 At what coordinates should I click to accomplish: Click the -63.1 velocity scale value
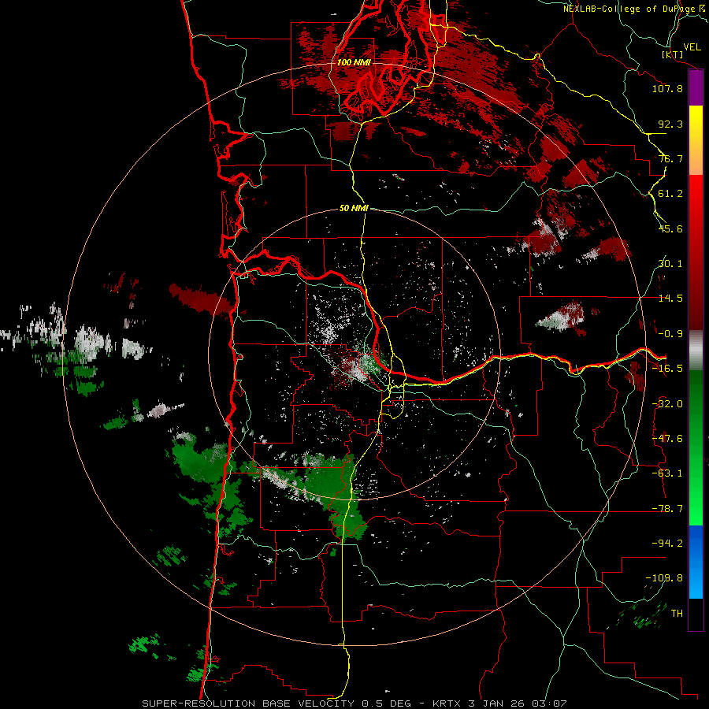[667, 473]
